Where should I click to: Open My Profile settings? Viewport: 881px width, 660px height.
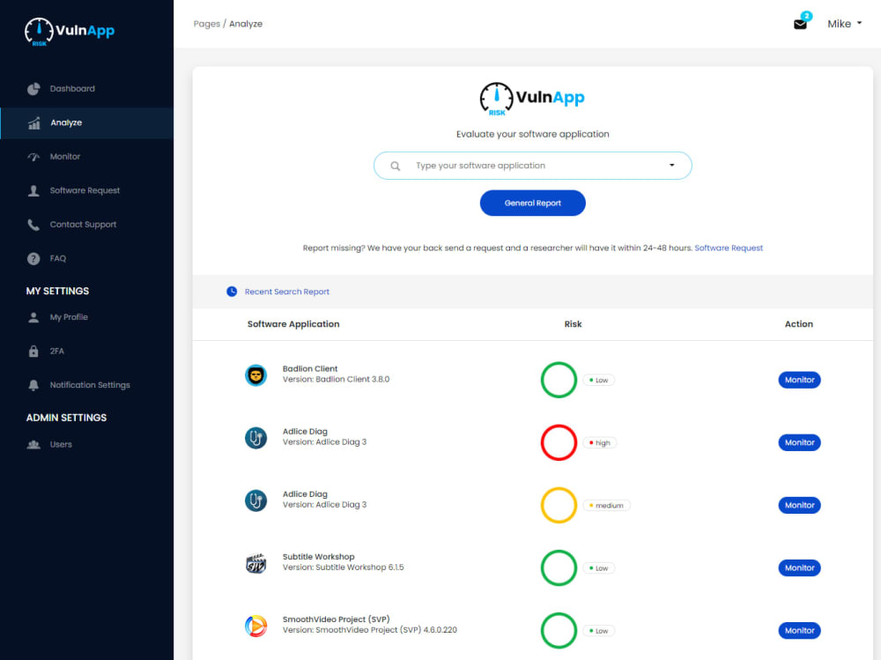86,317
